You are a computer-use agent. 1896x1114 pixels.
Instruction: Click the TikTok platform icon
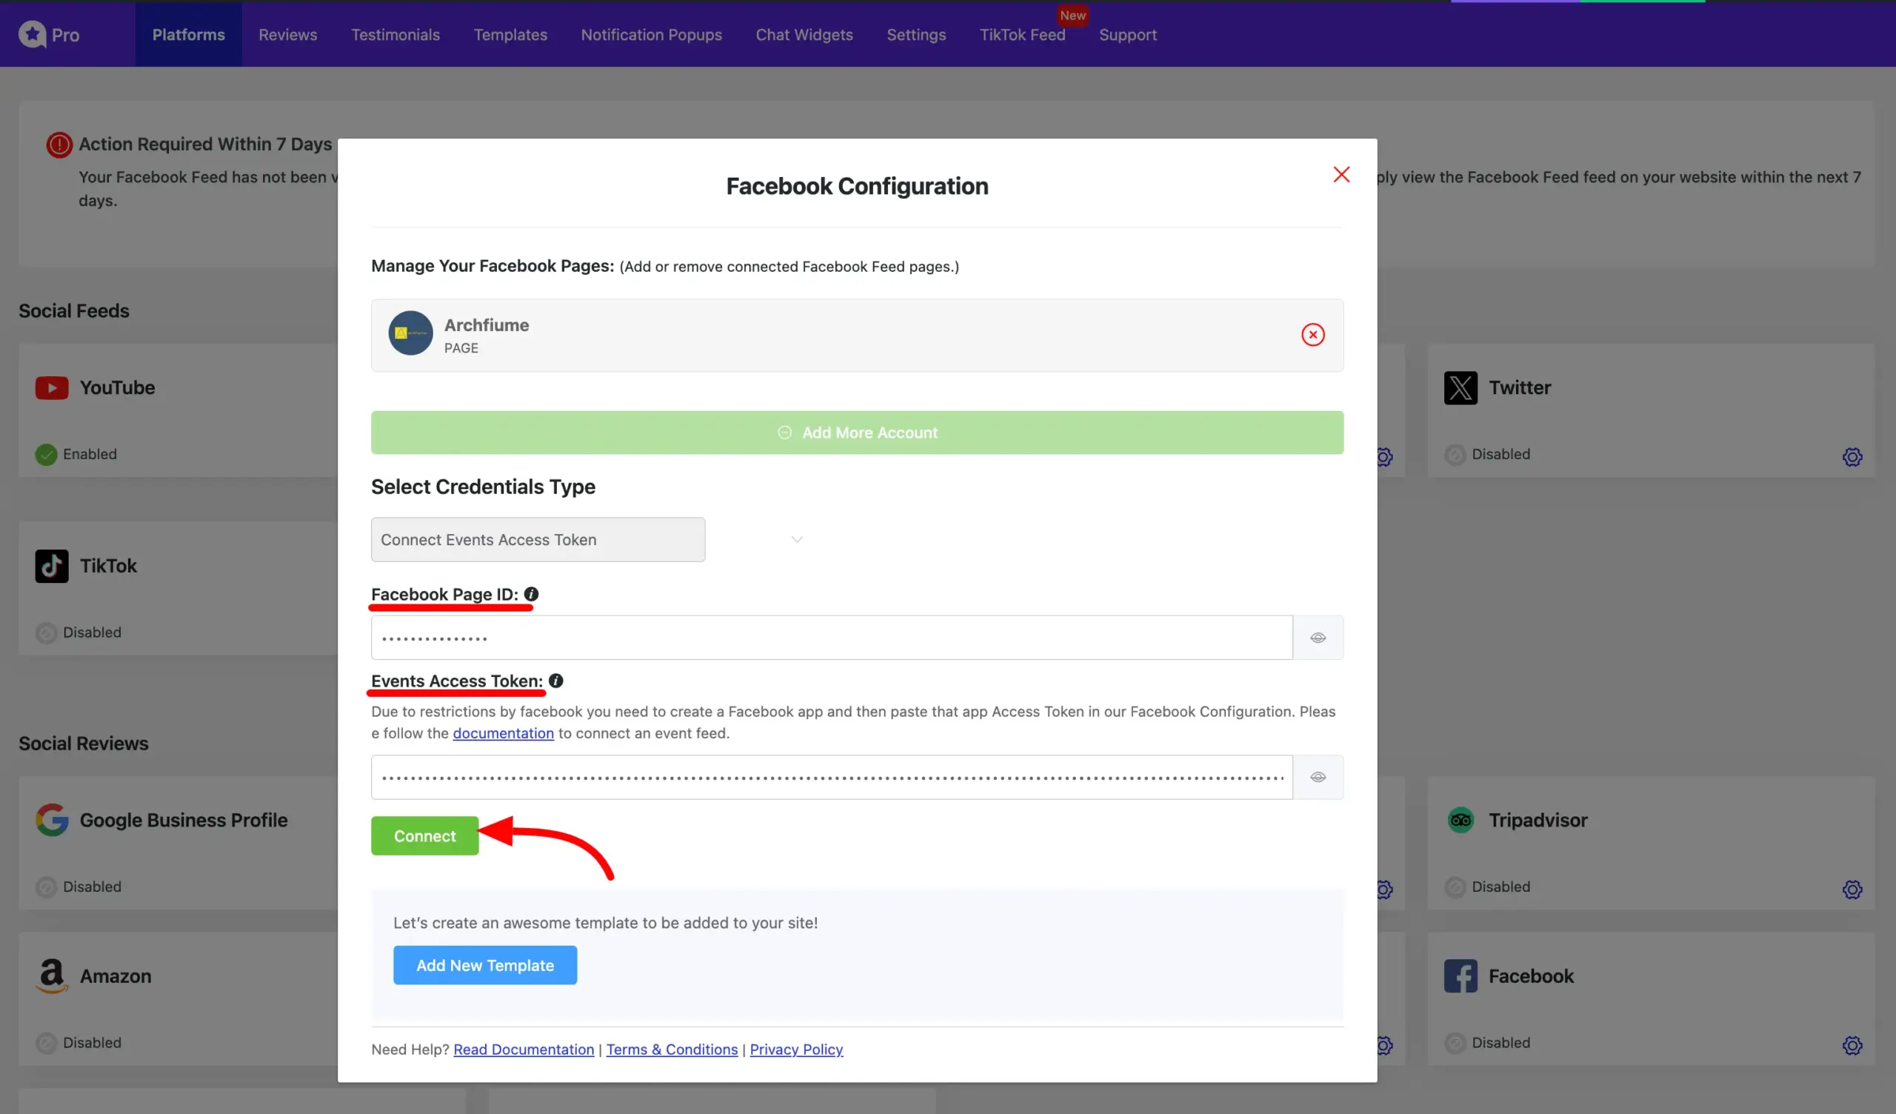pyautogui.click(x=51, y=565)
